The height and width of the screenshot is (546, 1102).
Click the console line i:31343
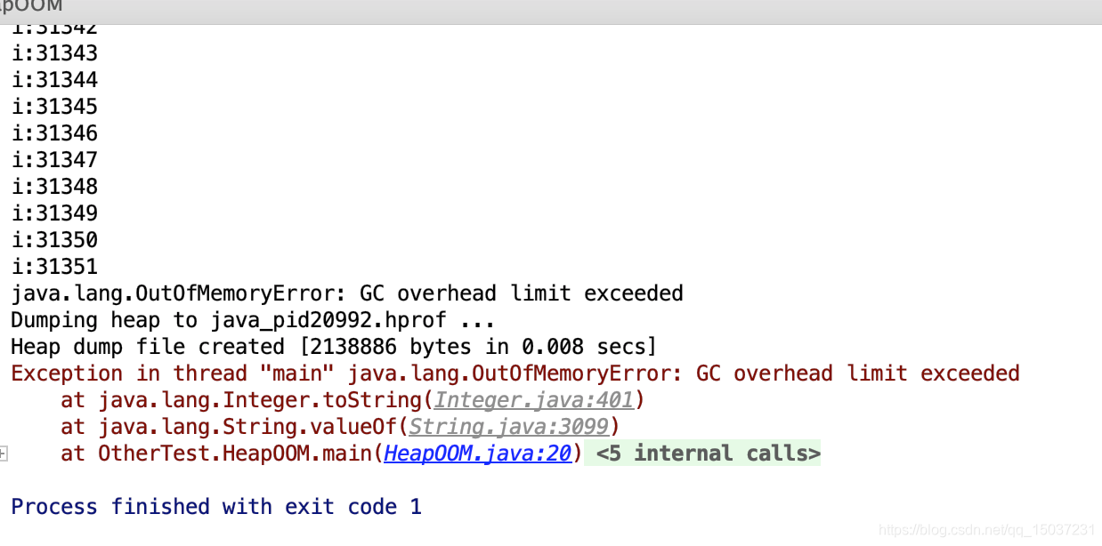click(x=54, y=53)
